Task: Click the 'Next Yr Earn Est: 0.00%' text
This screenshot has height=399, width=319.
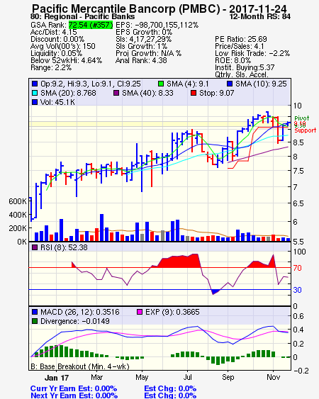Action: click(x=74, y=395)
